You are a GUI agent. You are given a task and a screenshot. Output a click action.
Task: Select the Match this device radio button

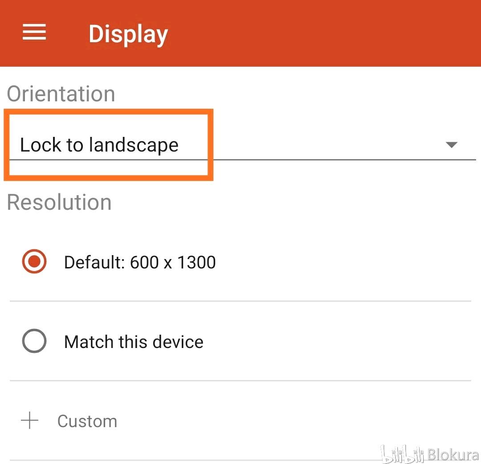(x=34, y=340)
